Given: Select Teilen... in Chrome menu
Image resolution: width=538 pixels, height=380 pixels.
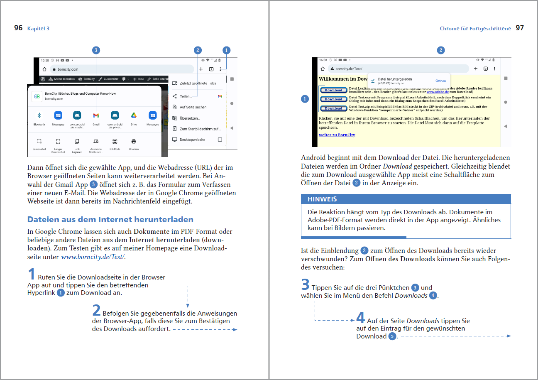Looking at the screenshot, I should pos(186,96).
